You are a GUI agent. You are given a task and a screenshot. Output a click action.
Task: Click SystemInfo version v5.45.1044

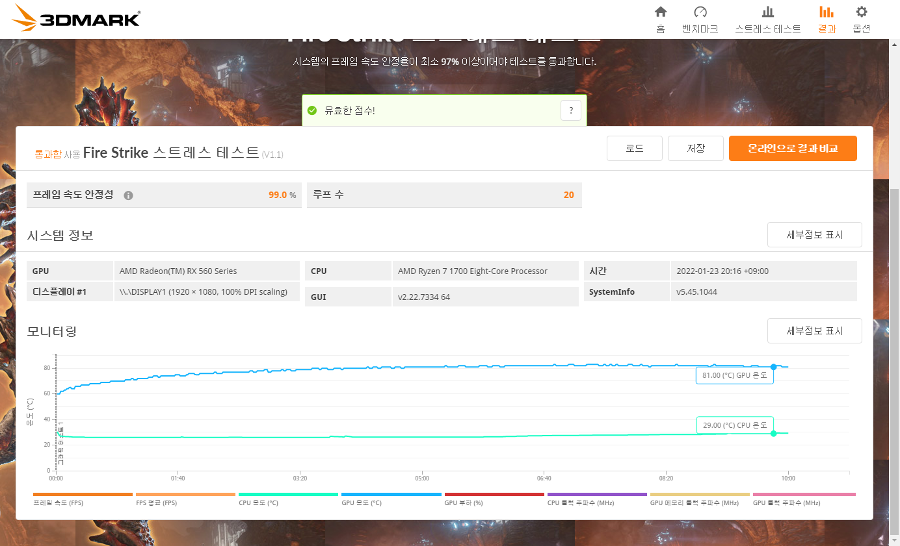coord(697,292)
